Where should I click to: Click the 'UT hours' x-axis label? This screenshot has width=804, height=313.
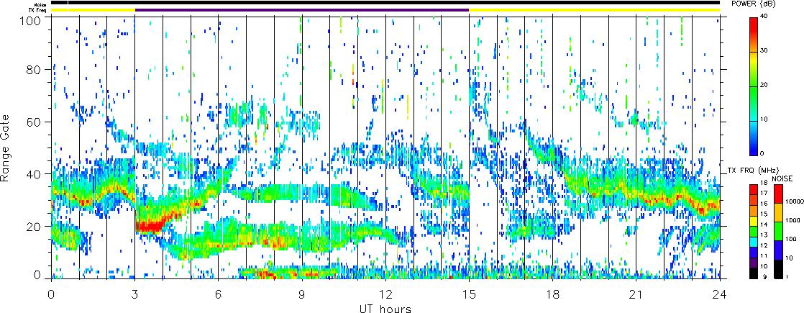tap(385, 308)
